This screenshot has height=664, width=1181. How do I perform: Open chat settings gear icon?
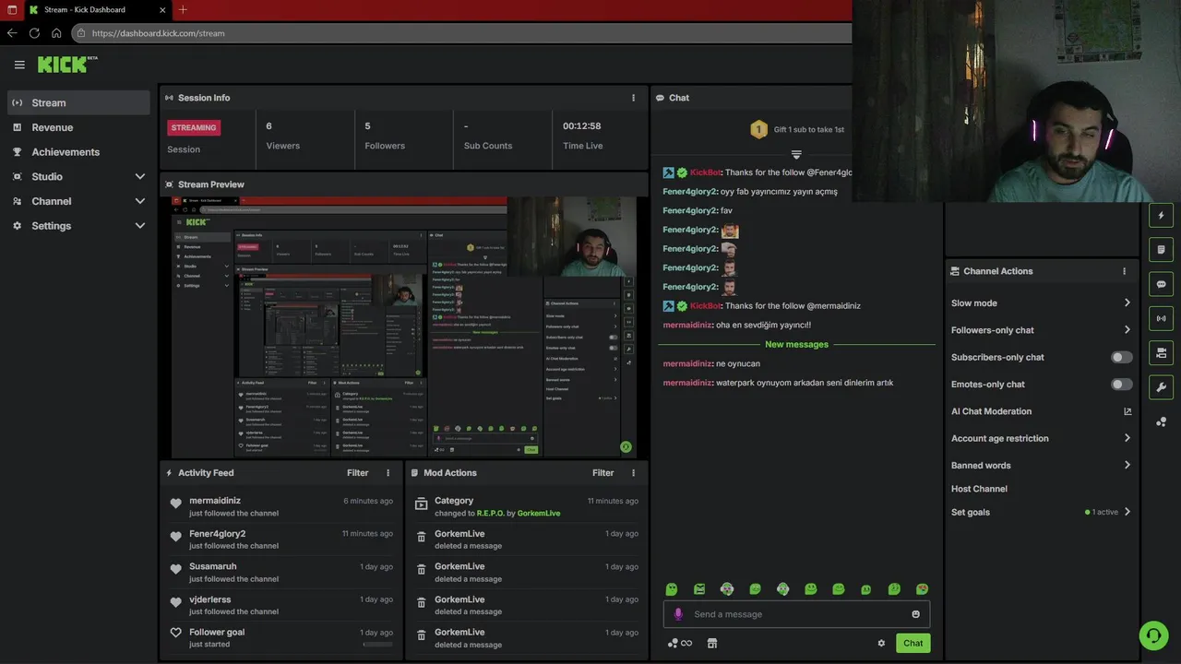[881, 644]
